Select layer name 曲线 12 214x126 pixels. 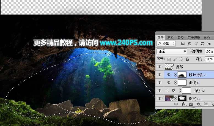(x=199, y=91)
